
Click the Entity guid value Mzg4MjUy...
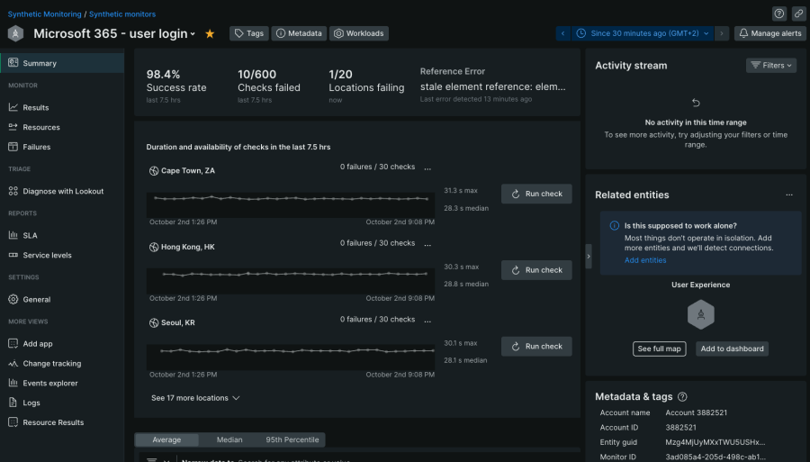point(715,442)
